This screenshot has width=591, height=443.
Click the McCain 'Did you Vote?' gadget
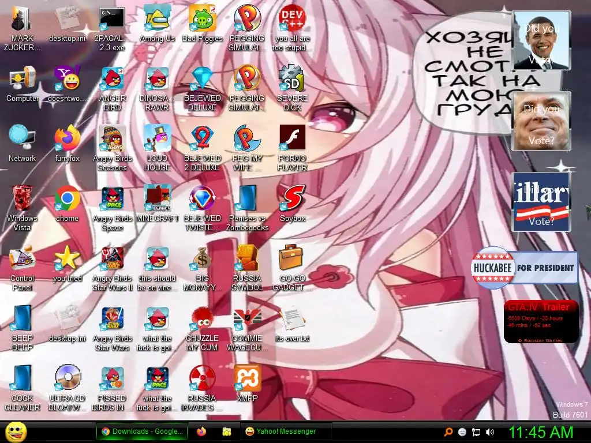tap(541, 121)
